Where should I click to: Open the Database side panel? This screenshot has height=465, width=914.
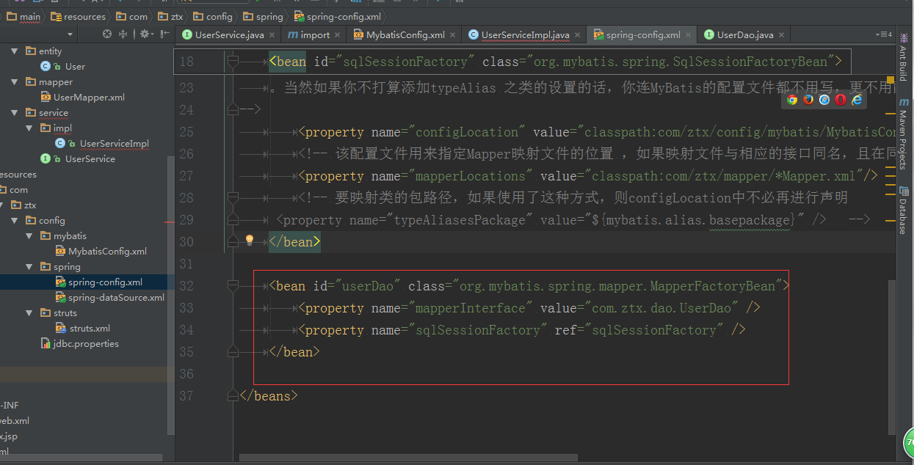(903, 210)
